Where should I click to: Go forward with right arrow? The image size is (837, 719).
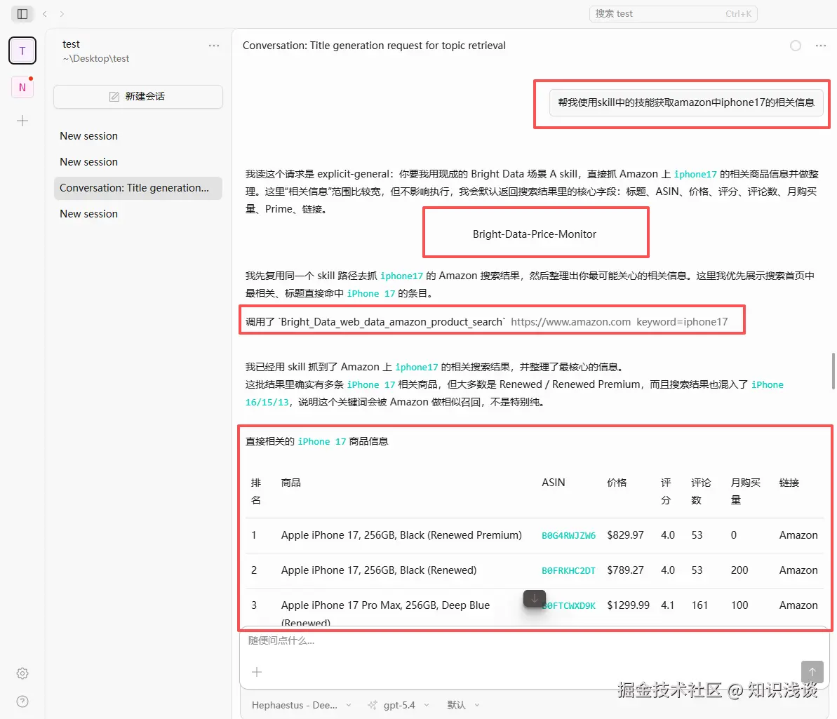[62, 14]
